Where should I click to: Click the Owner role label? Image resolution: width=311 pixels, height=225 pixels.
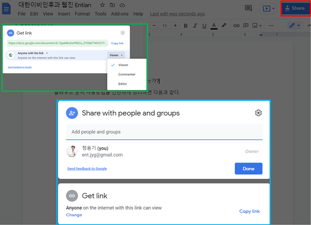click(252, 152)
